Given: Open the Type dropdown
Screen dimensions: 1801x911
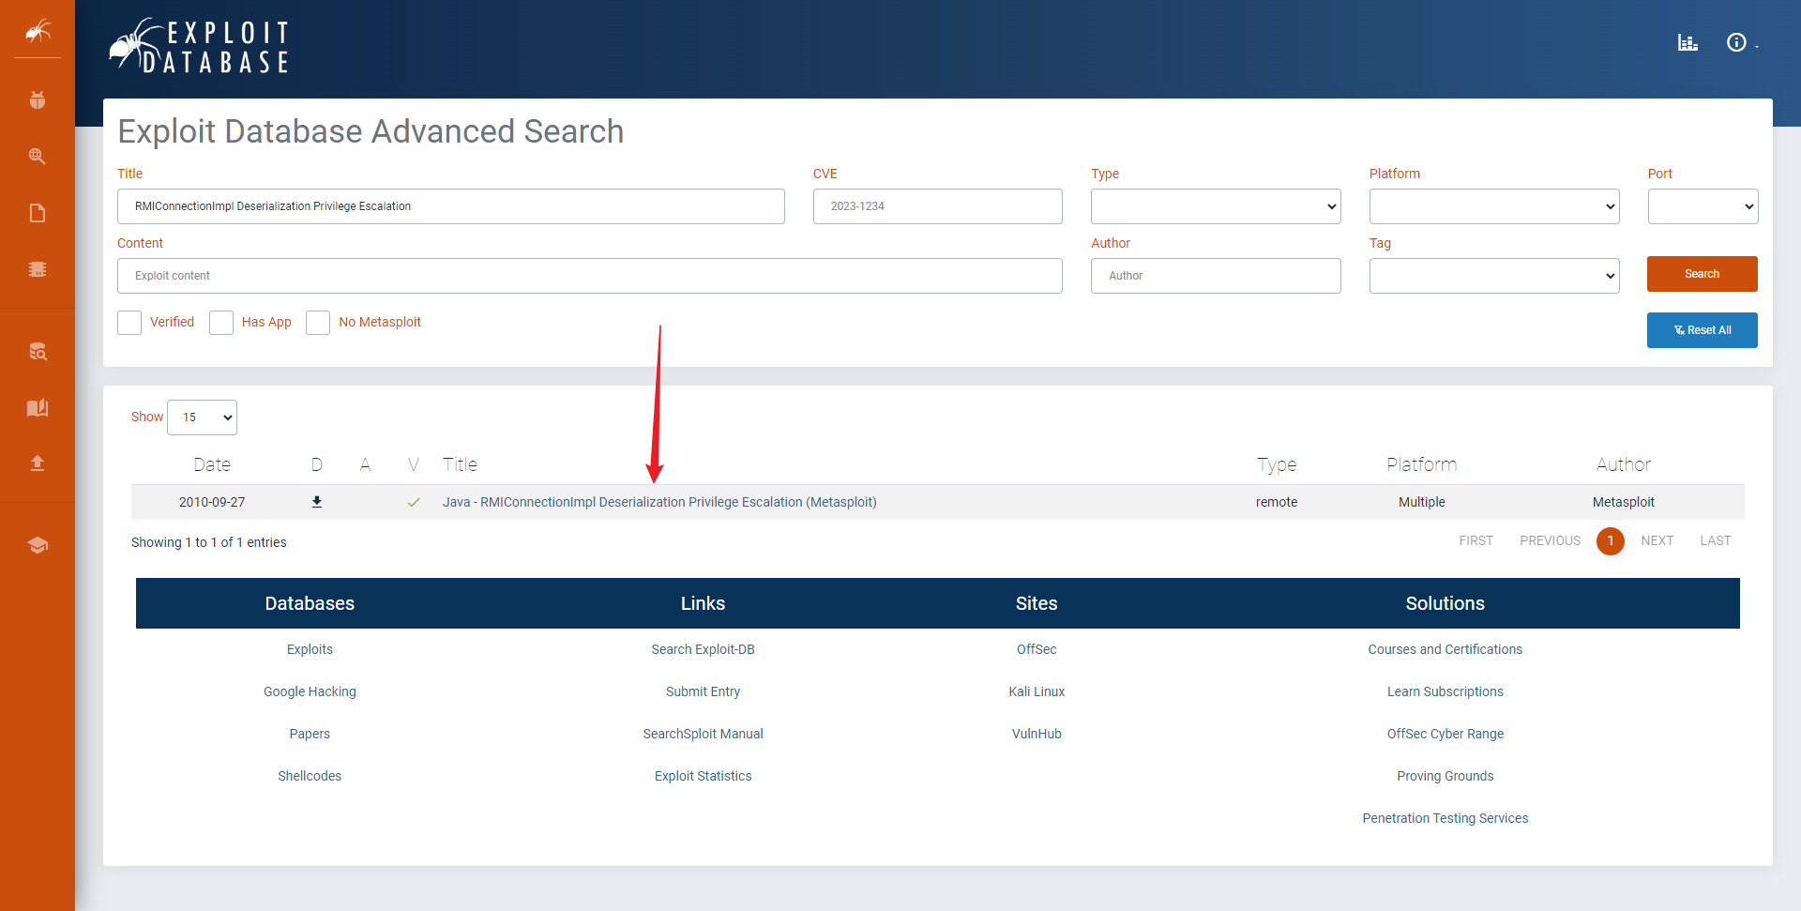Looking at the screenshot, I should (x=1216, y=206).
